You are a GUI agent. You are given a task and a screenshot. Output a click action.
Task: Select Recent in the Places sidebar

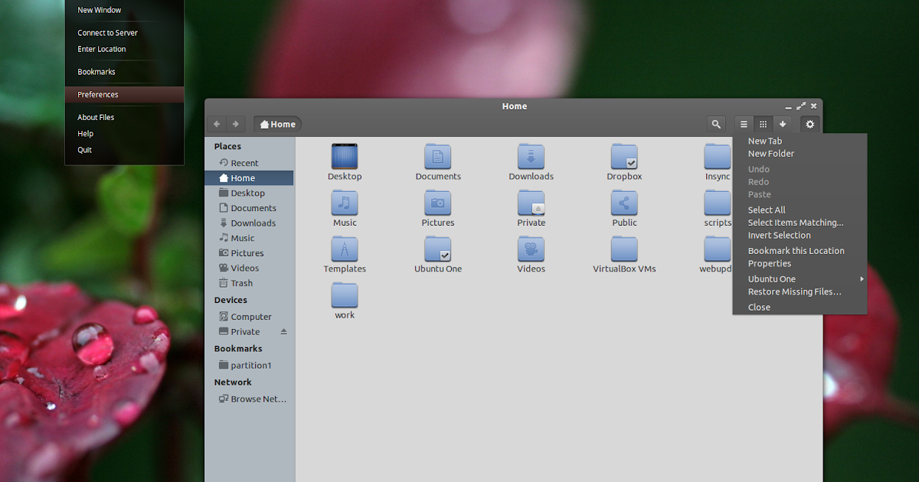point(250,163)
